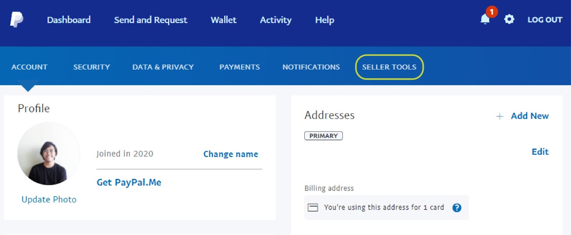Open the Data & Privacy tab

(x=163, y=67)
